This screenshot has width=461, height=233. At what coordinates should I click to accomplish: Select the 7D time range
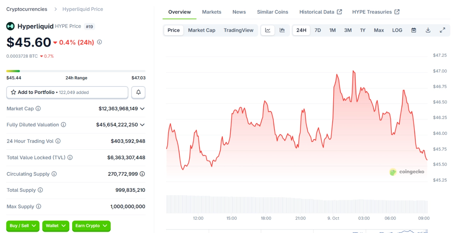click(x=318, y=30)
